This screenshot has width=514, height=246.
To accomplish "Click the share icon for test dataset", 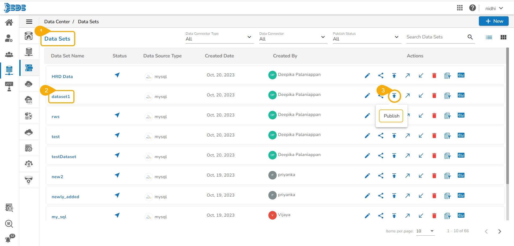I will pos(381,136).
